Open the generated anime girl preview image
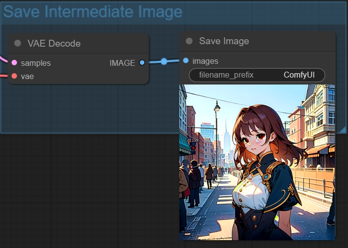The width and height of the screenshot is (348, 248). point(257,162)
